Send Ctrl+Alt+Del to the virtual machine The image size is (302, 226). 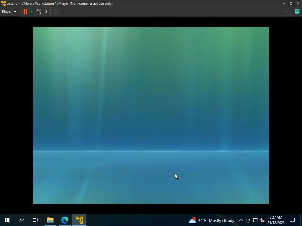pyautogui.click(x=39, y=11)
